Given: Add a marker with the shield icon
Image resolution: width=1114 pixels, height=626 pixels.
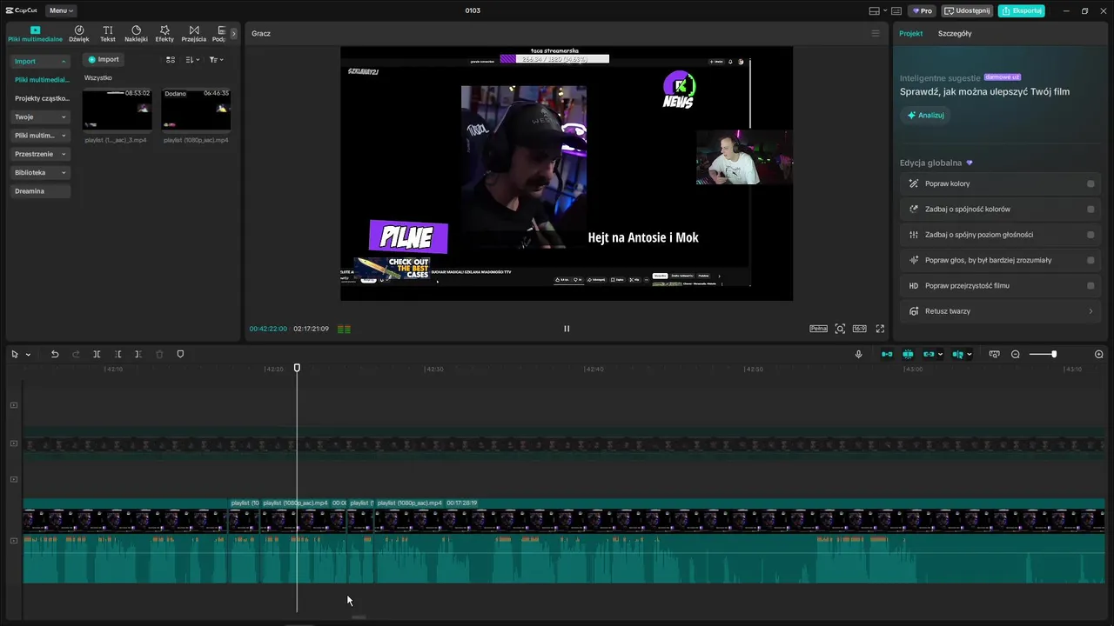Looking at the screenshot, I should (180, 354).
